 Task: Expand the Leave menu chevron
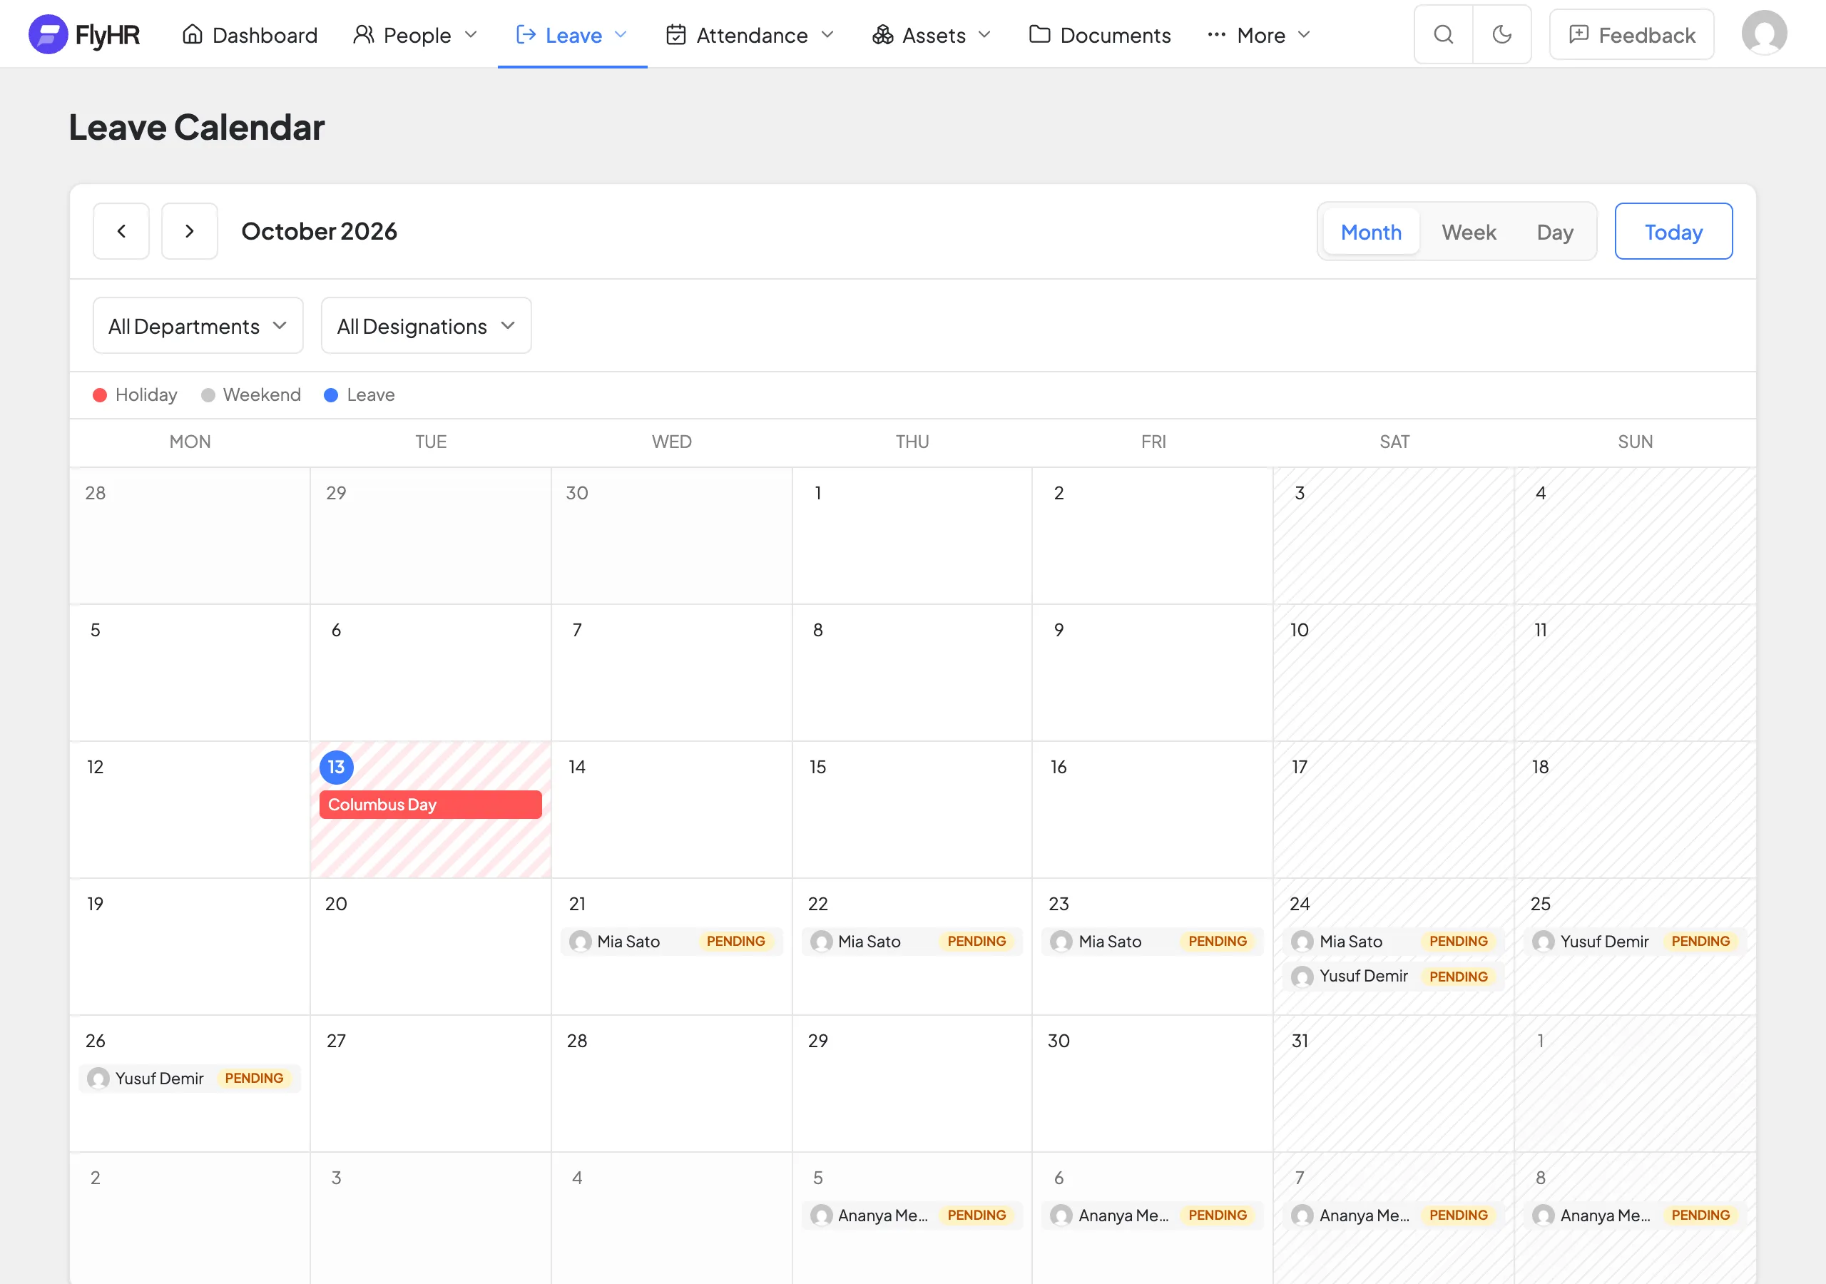(x=621, y=34)
